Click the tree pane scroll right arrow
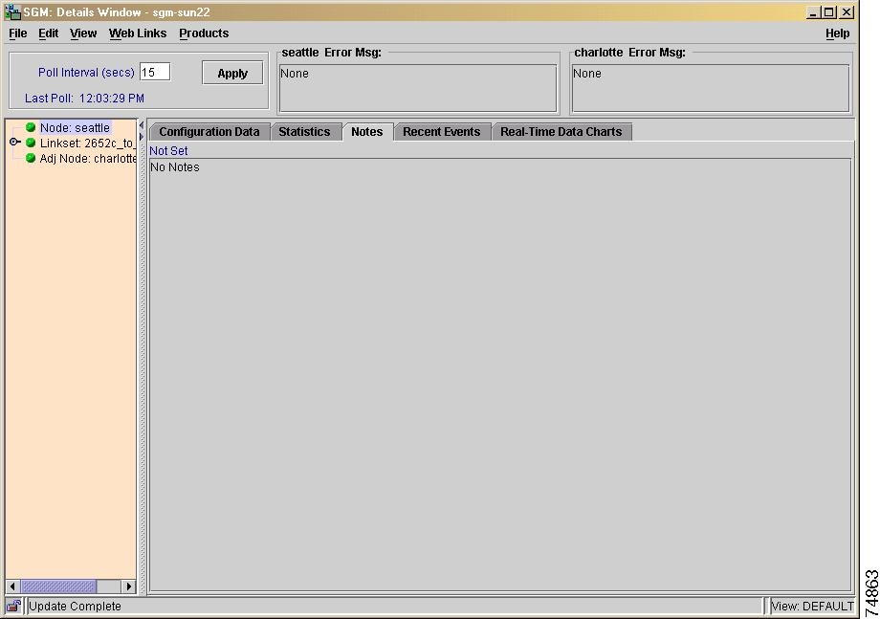 [128, 586]
